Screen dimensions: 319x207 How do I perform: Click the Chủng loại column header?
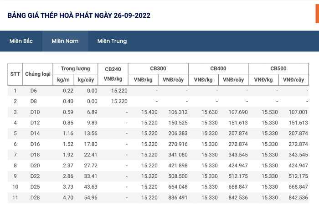pos(38,74)
